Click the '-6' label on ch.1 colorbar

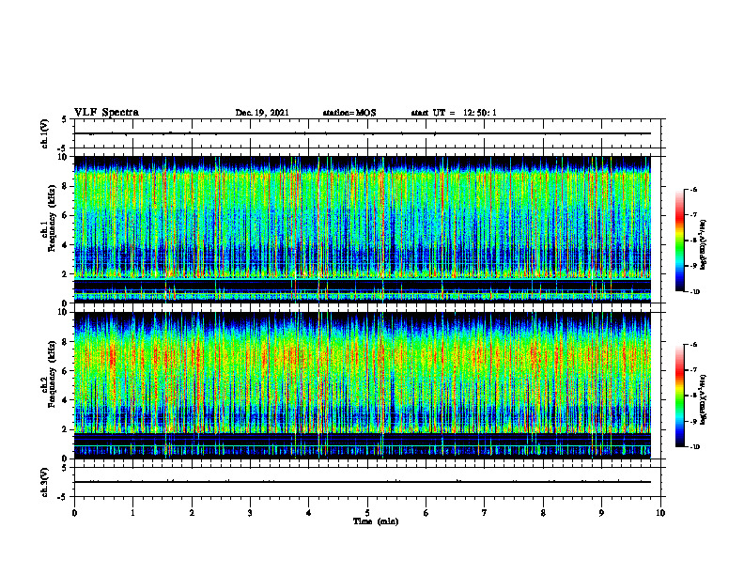click(x=693, y=190)
